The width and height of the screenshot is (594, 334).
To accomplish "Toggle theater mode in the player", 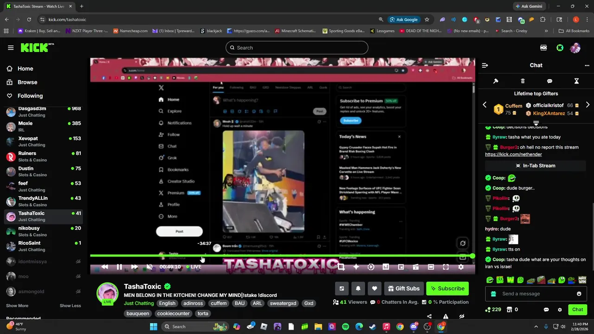I will click(431, 267).
